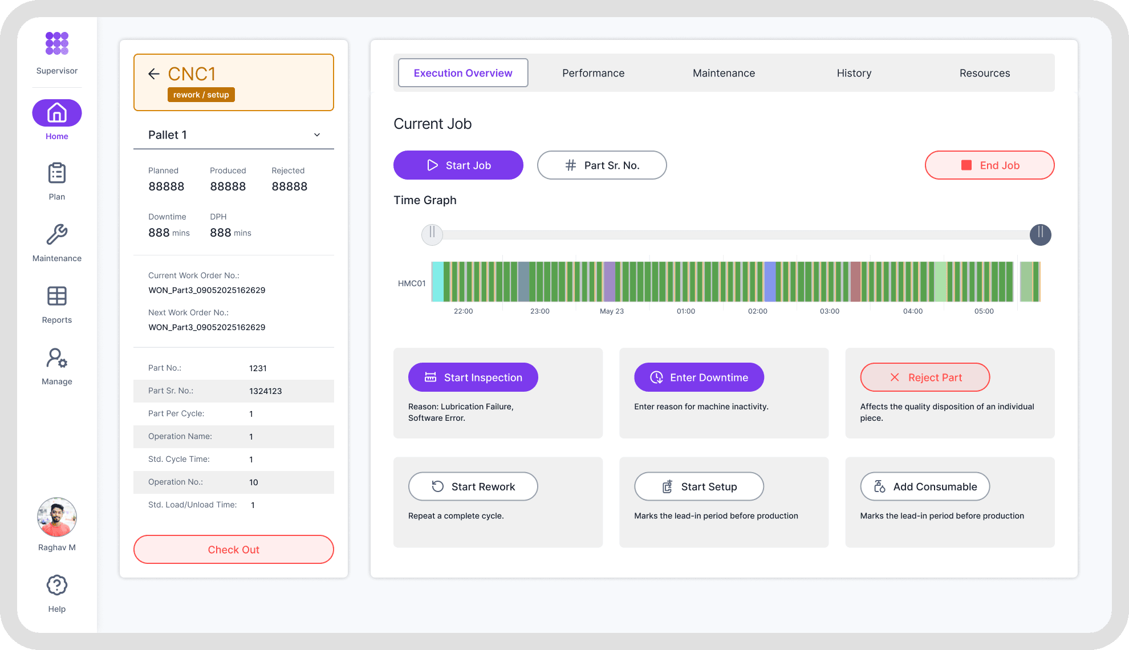Select the Resources tab

(984, 73)
